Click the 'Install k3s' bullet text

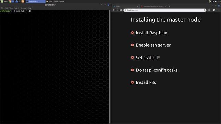point(146,82)
